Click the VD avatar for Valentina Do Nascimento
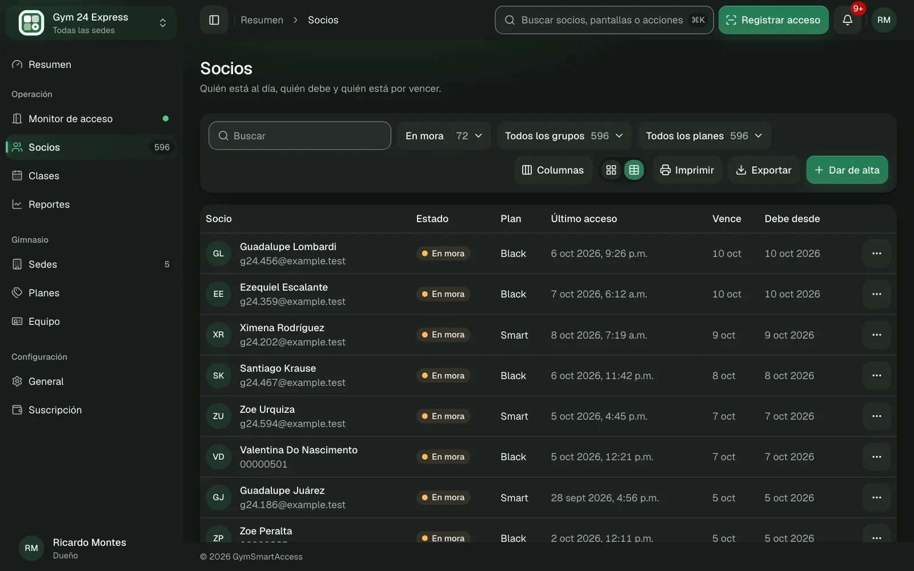The height and width of the screenshot is (571, 914). tap(218, 457)
